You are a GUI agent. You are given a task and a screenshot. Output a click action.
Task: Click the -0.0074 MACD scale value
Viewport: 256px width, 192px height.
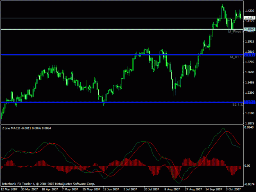pyautogui.click(x=249, y=184)
